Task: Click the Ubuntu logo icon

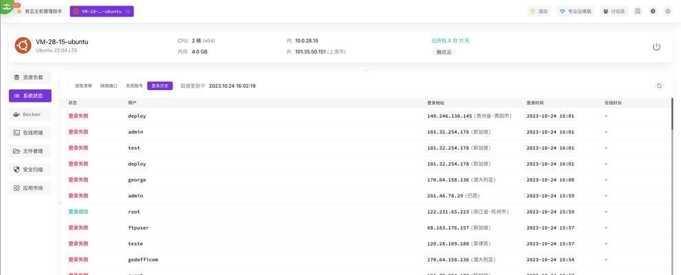Action: tap(23, 45)
